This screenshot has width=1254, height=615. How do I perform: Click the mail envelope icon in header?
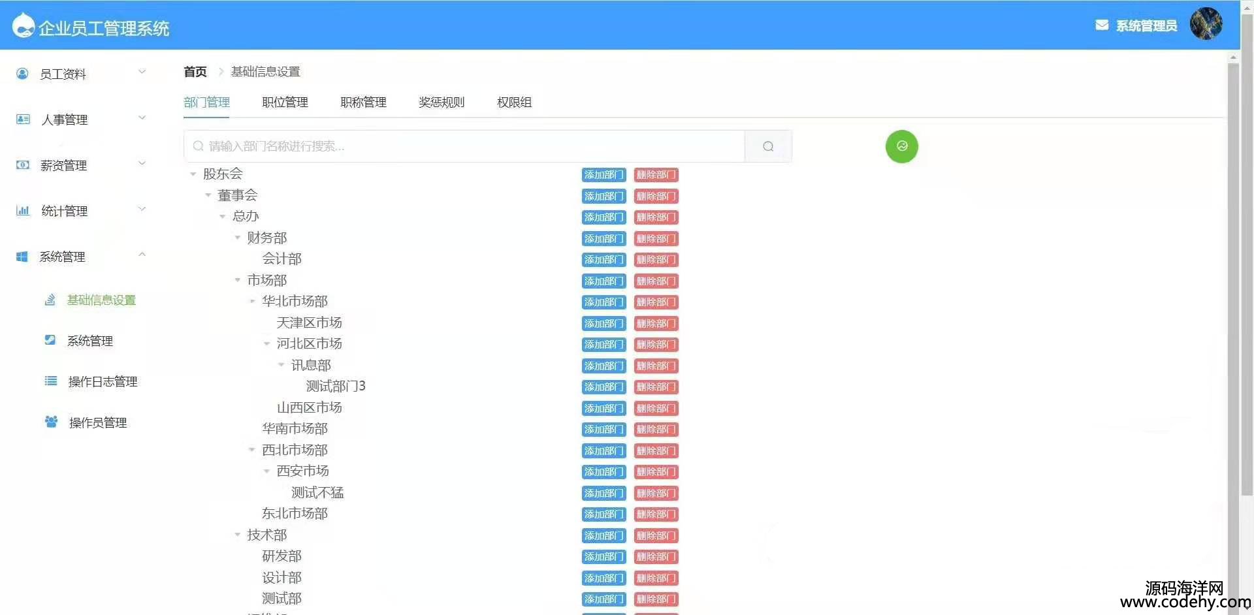[x=1101, y=25]
